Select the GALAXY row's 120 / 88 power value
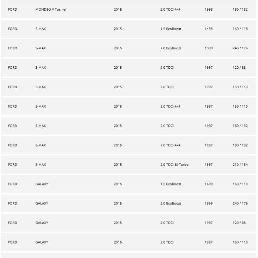 tap(239, 223)
